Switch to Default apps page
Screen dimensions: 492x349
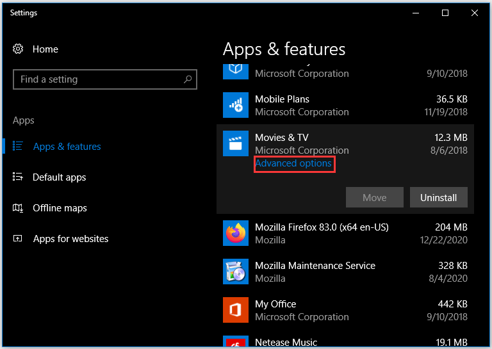click(x=60, y=177)
